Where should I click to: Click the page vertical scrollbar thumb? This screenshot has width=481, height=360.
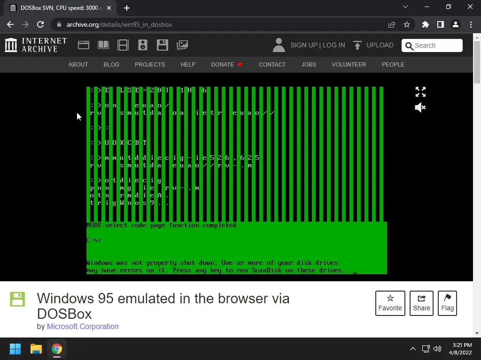tap(477, 62)
